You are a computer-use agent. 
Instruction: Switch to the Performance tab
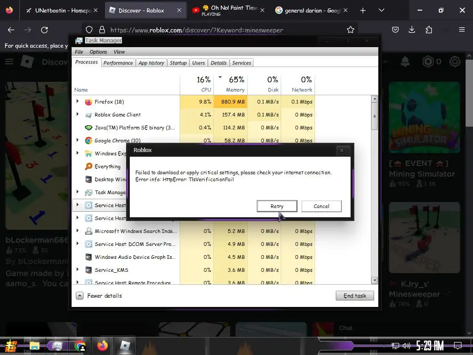118,63
